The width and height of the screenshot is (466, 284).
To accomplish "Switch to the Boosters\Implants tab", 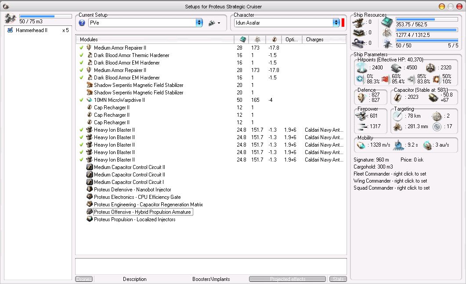I will [211, 279].
